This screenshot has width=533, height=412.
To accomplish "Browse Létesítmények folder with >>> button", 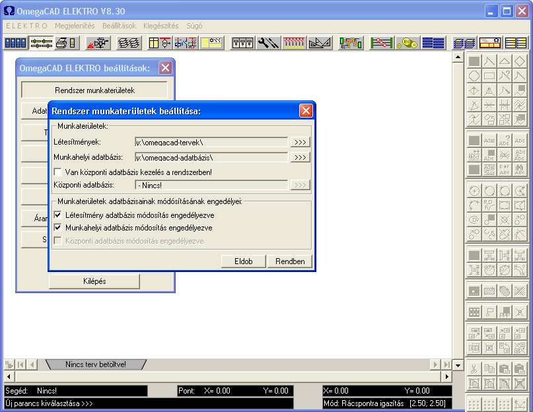I will tap(300, 142).
